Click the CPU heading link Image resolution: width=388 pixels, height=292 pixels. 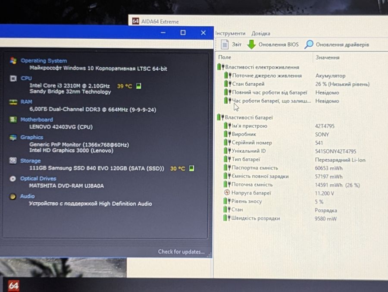tap(26, 78)
